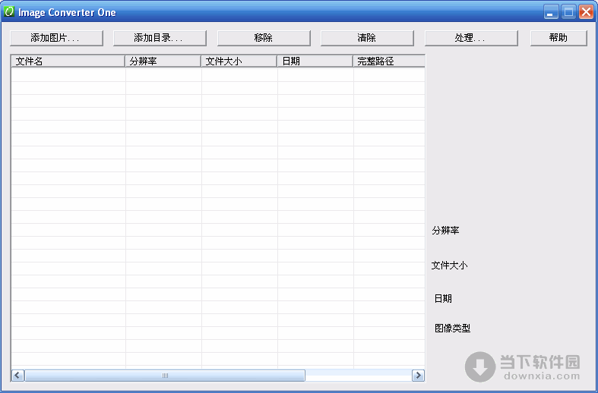This screenshot has height=393, width=598.
Task: Click scrollbar track right of the thumb
Action: click(357, 376)
